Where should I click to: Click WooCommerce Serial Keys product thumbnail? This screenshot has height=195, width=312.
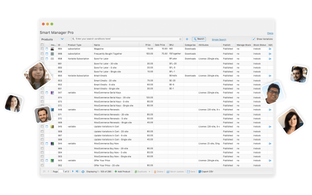[x=53, y=93]
